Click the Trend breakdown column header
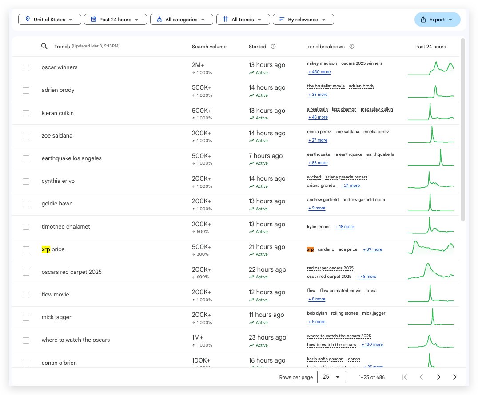This screenshot has height=395, width=478. point(325,47)
